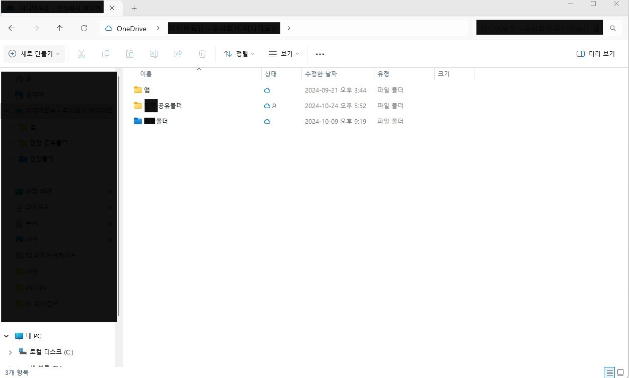This screenshot has width=629, height=378.
Task: Click the Paste clipboard icon
Action: pos(130,54)
